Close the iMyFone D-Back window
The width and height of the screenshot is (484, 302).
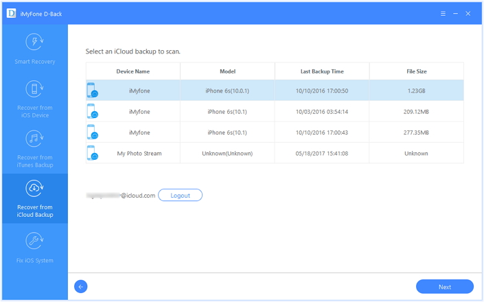(468, 14)
